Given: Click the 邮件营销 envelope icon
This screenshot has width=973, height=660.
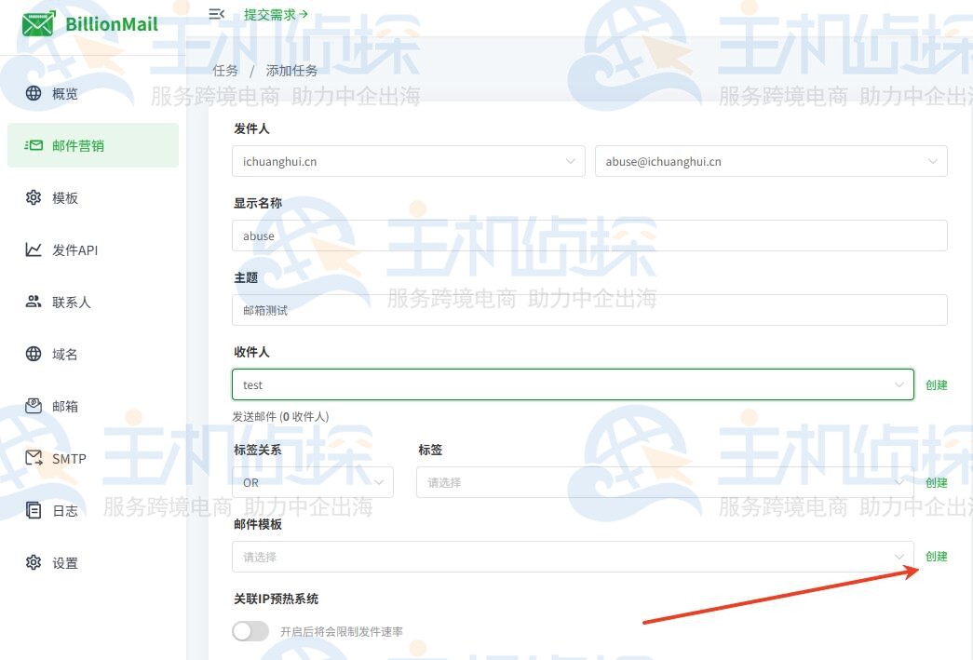Looking at the screenshot, I should point(34,145).
